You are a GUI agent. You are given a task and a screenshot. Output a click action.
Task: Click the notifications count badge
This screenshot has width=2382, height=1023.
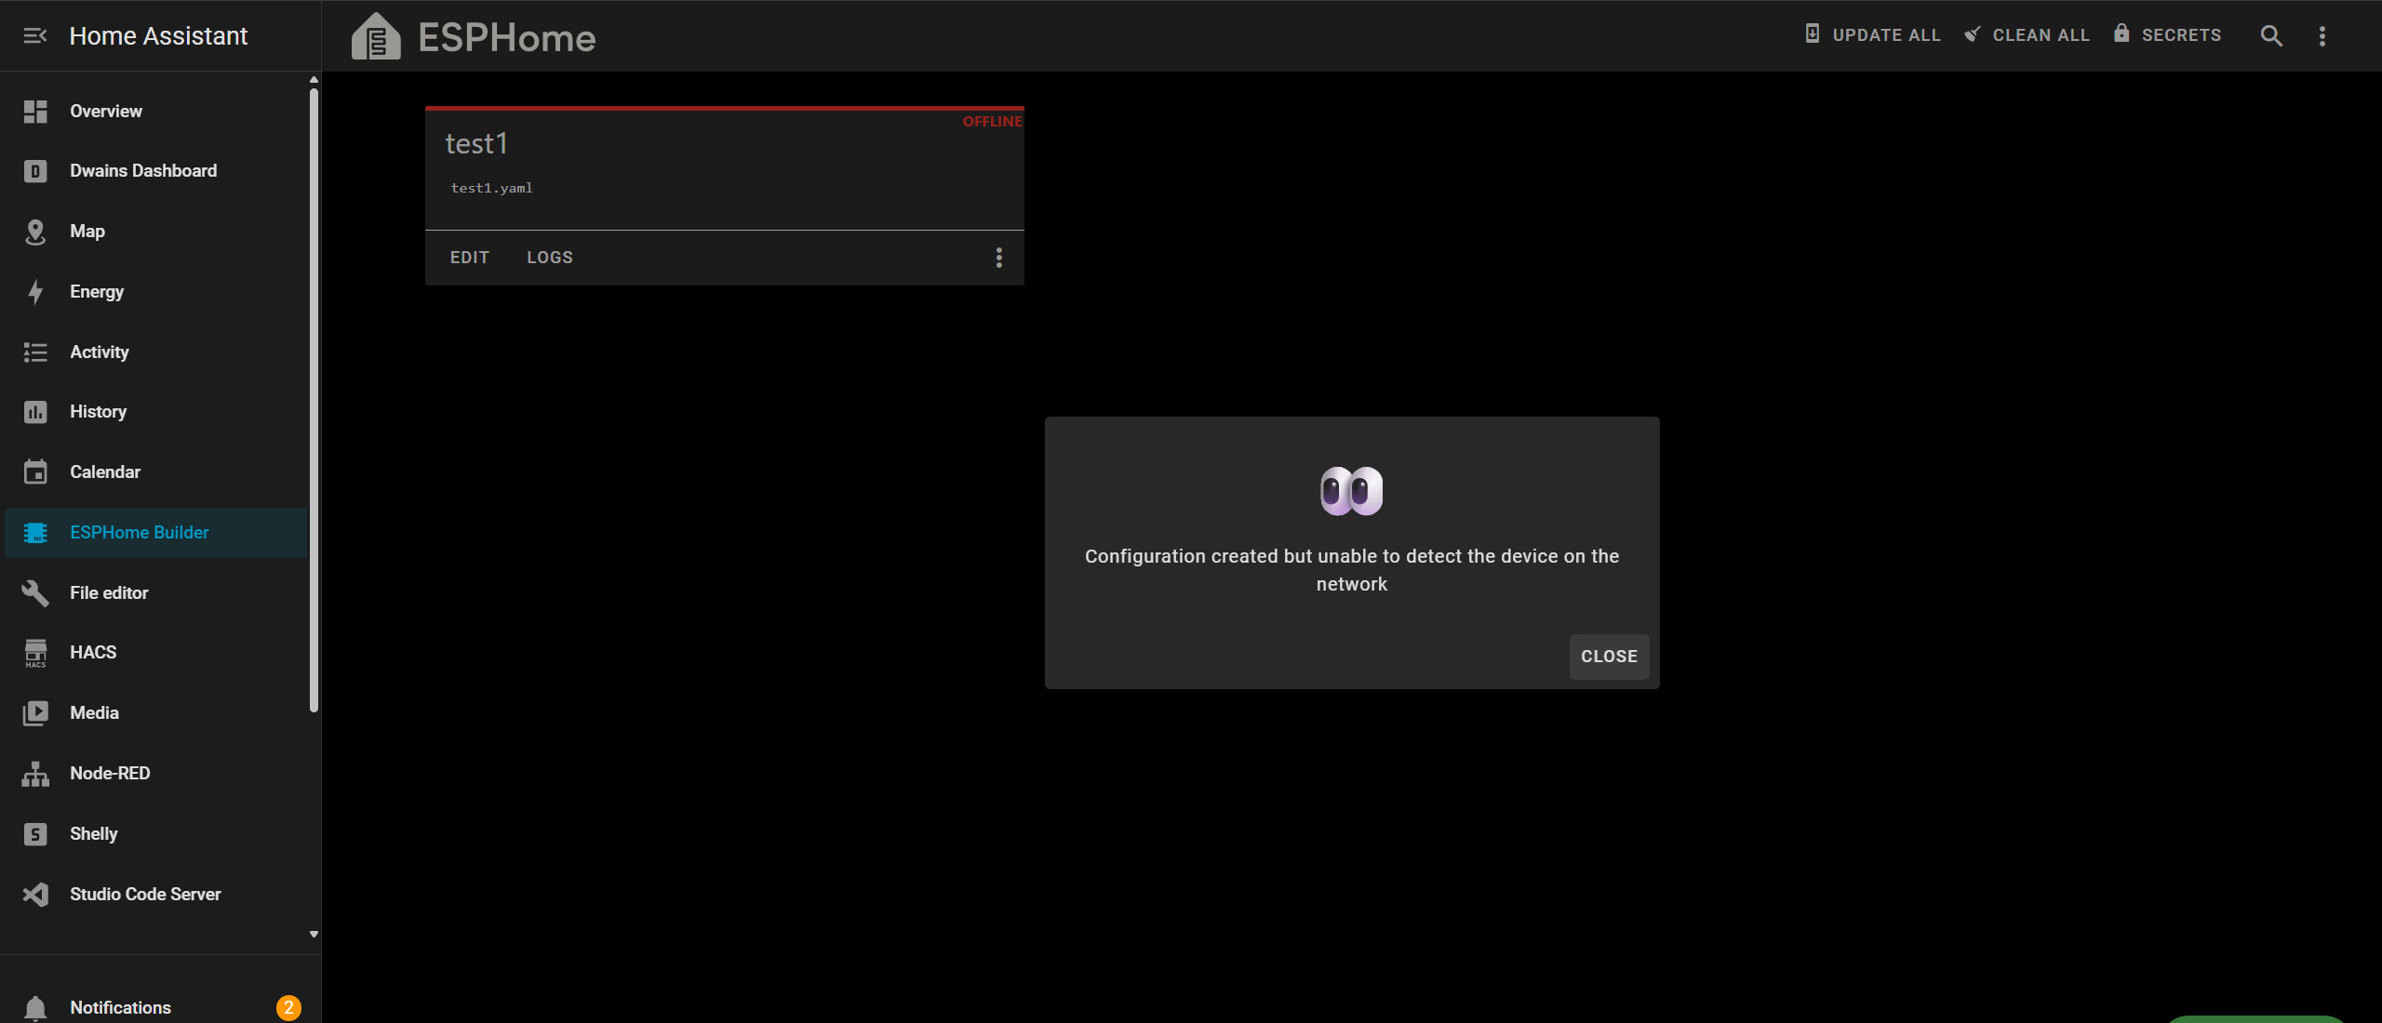point(288,1007)
